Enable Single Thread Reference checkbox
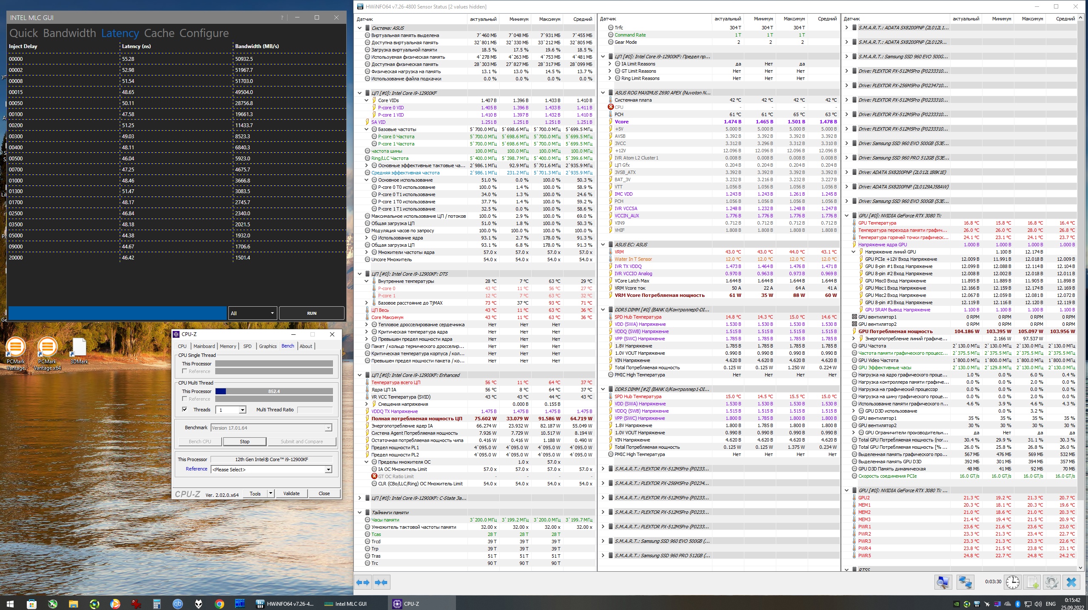Screen dimensions: 1088x610 pos(185,371)
